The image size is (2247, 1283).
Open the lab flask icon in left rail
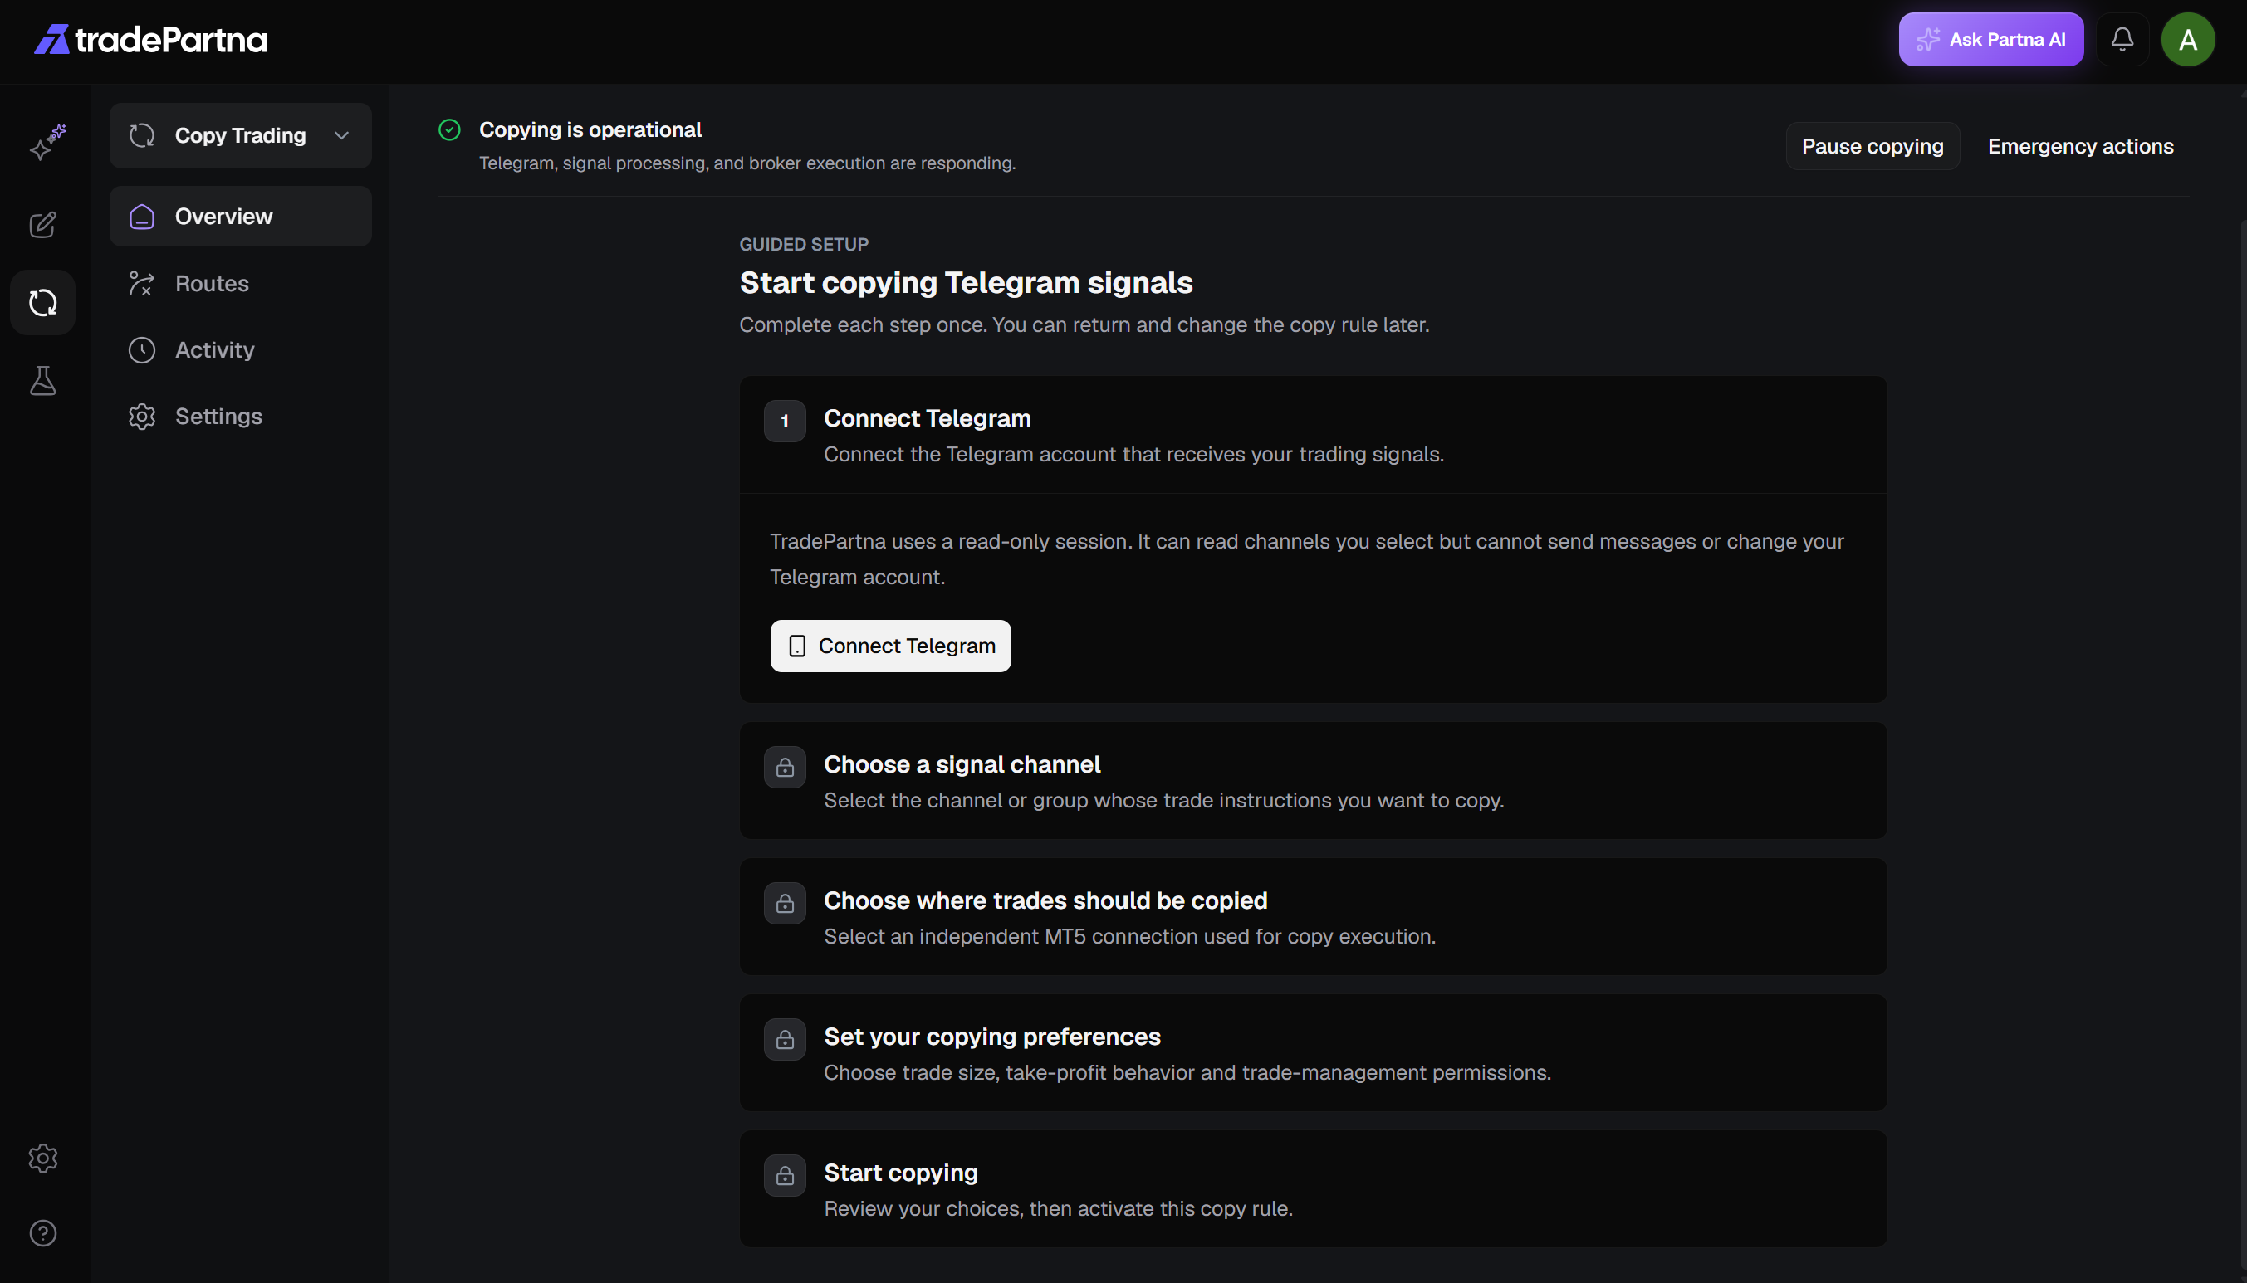tap(43, 381)
